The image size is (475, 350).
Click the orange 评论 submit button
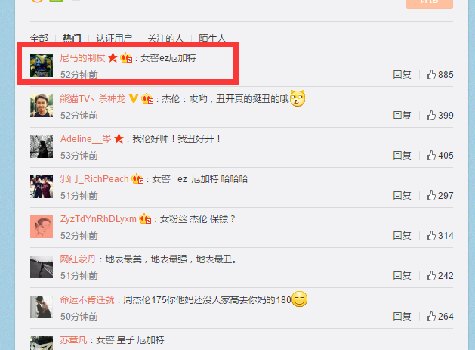point(430,3)
